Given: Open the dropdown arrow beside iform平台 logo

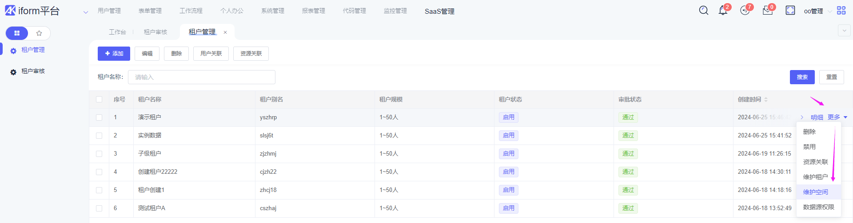Looking at the screenshot, I should pyautogui.click(x=86, y=12).
